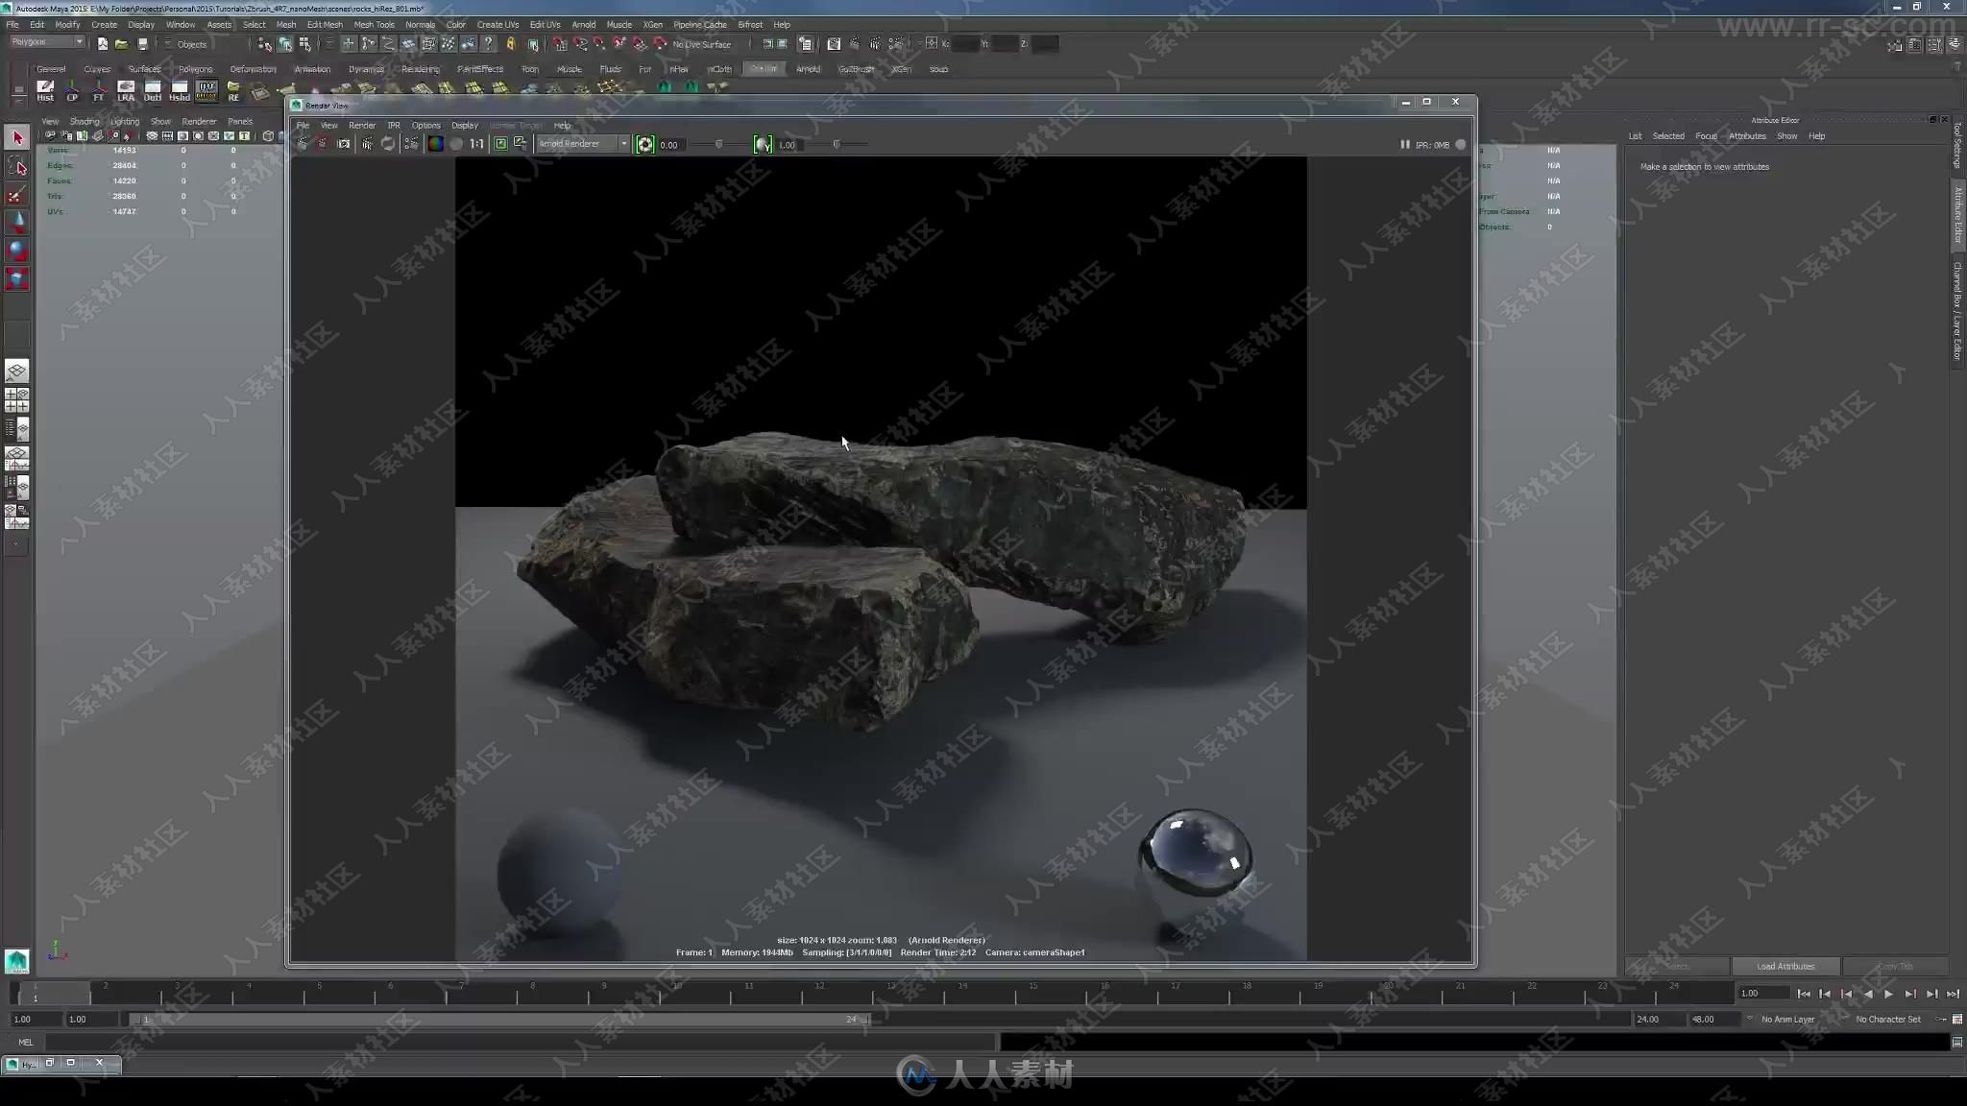Open the Polygons menu set dropdown

[47, 42]
